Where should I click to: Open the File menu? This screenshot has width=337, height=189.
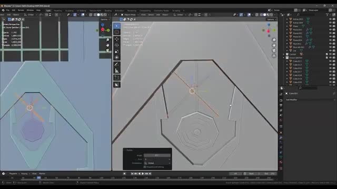point(8,10)
